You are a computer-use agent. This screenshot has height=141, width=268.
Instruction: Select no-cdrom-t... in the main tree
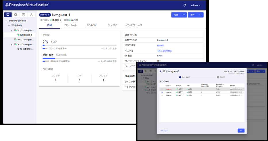coord(27,49)
